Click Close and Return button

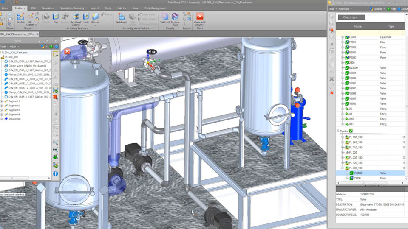[x=200, y=19]
